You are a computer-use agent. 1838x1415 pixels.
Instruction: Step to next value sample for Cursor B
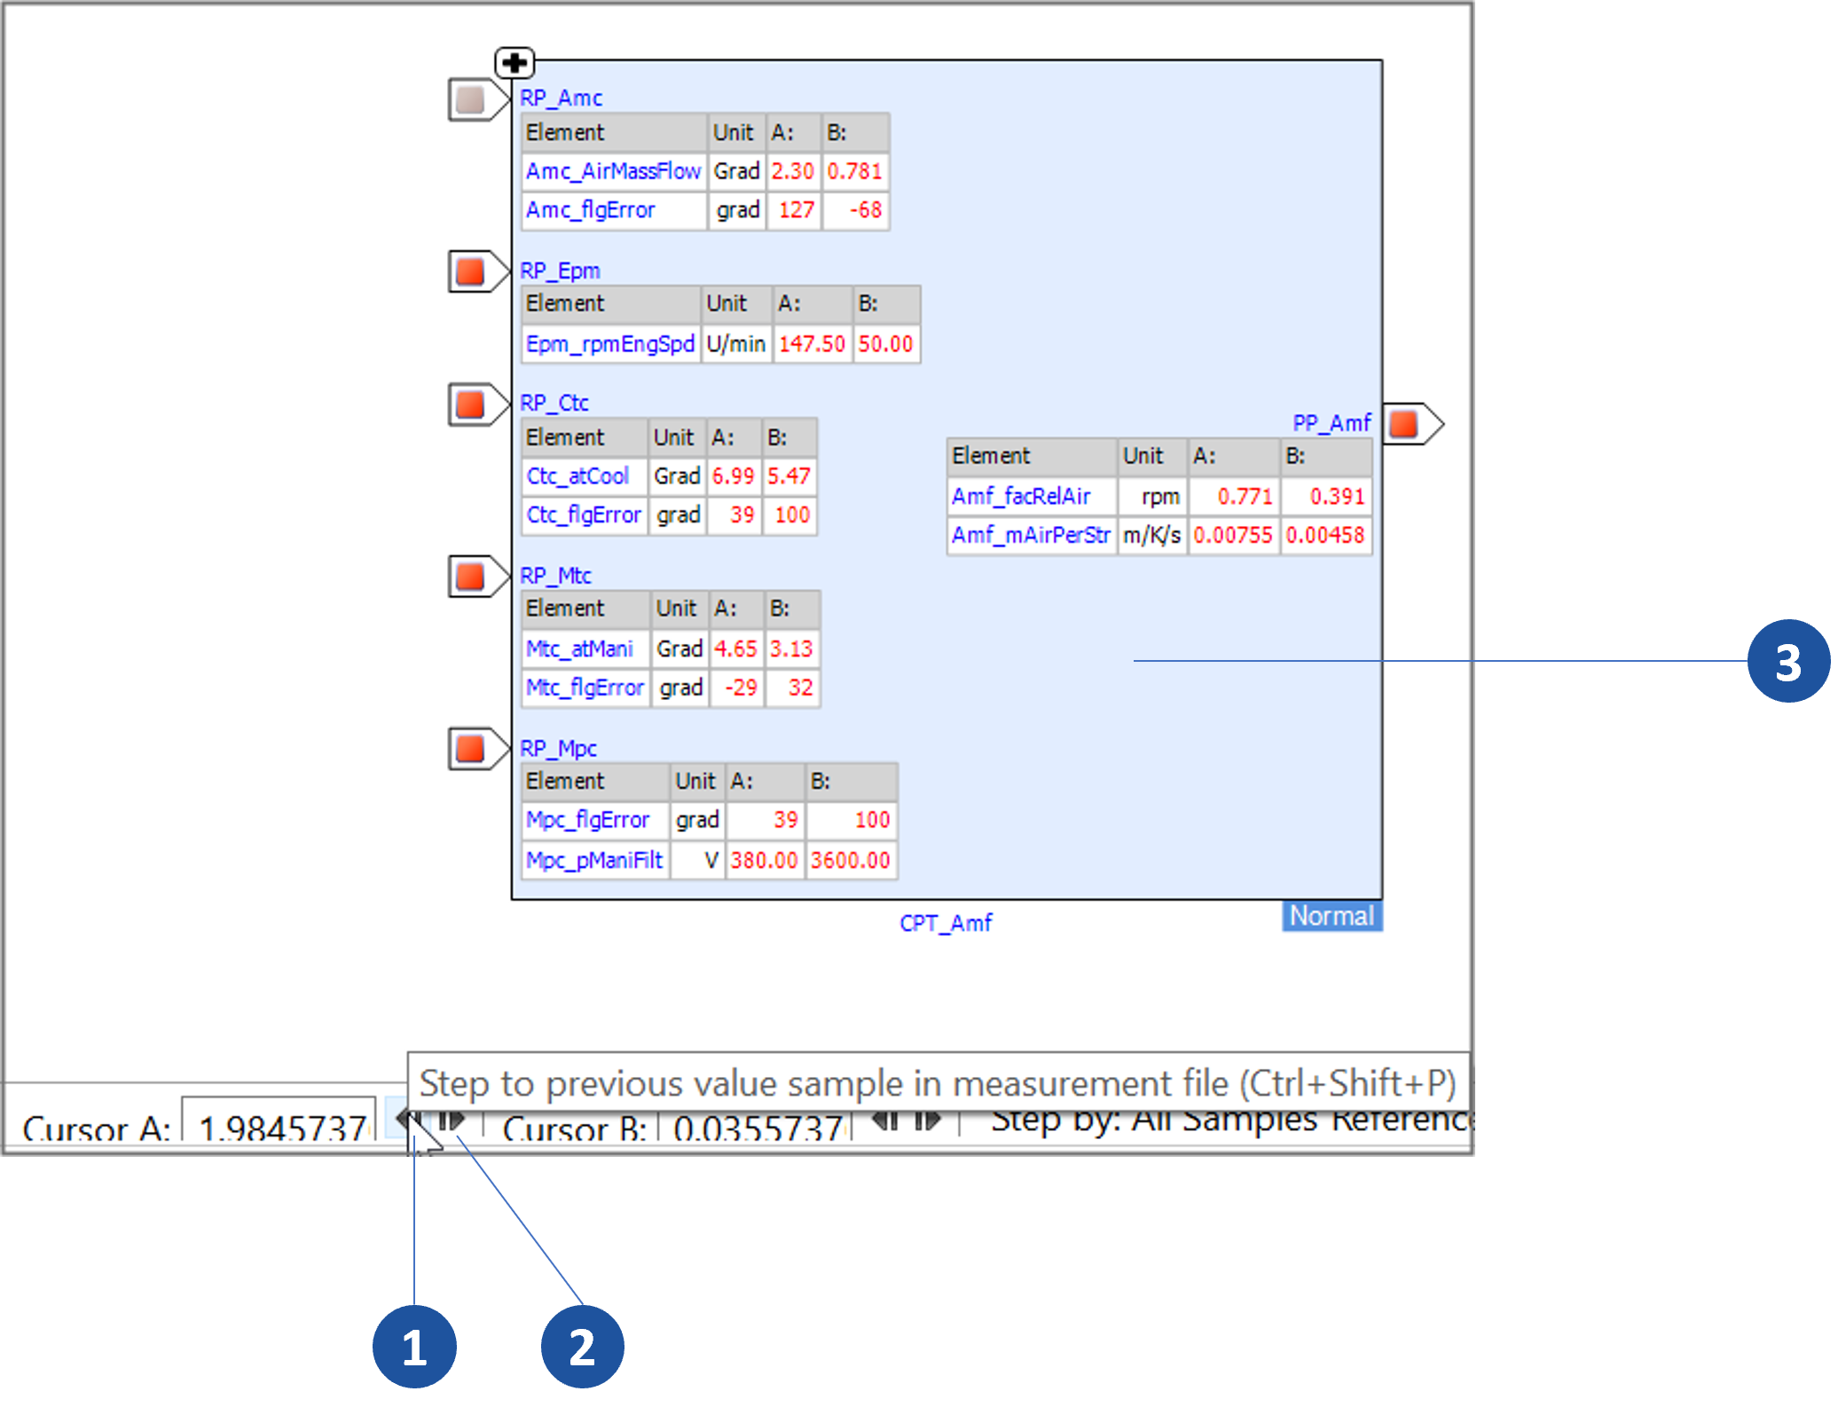click(925, 1120)
